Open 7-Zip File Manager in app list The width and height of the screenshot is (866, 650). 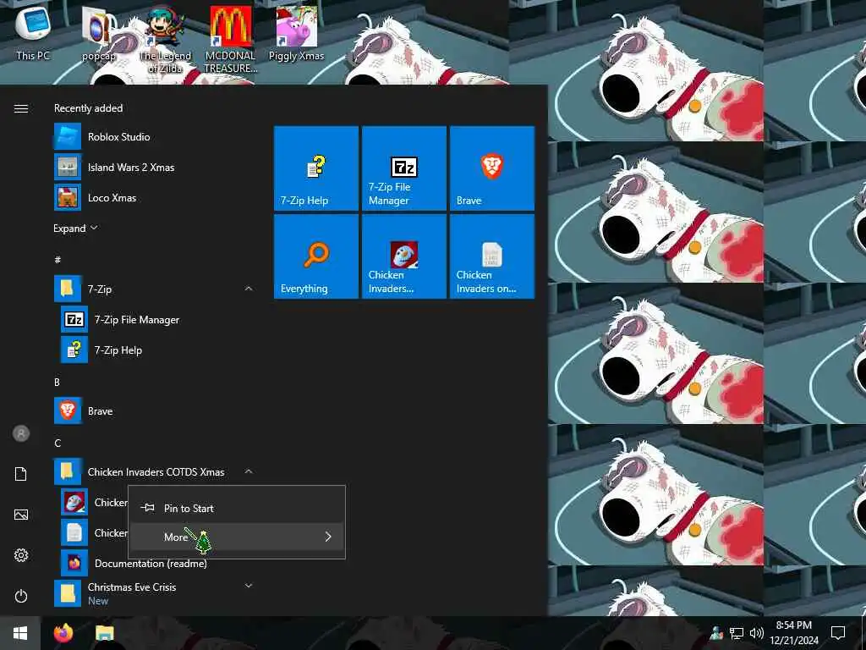[156, 319]
